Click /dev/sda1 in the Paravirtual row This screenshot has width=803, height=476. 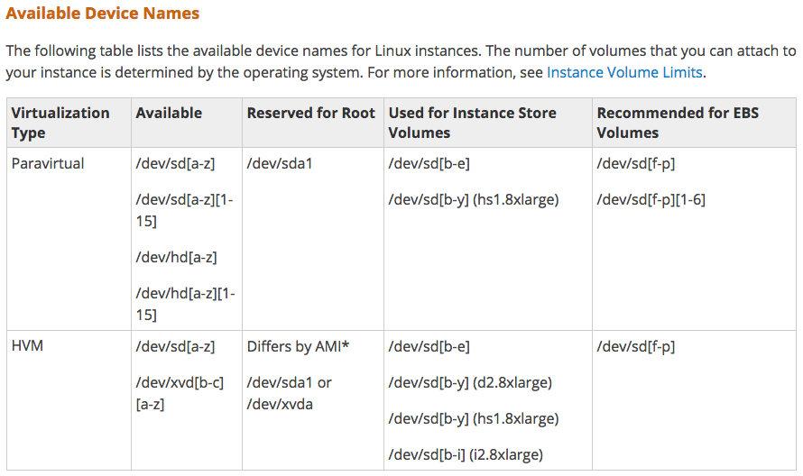280,164
